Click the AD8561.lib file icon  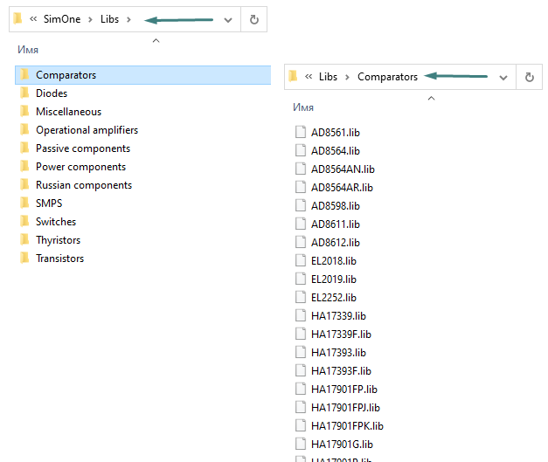[301, 133]
